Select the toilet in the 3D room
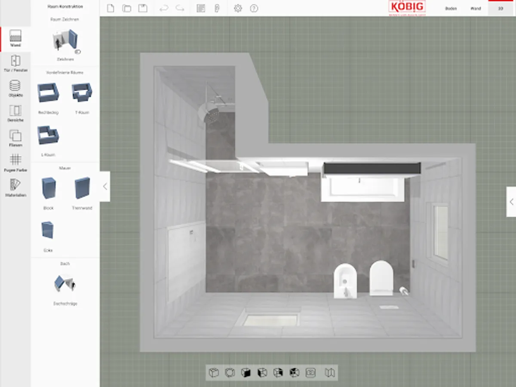Image resolution: width=516 pixels, height=387 pixels. pos(381,278)
